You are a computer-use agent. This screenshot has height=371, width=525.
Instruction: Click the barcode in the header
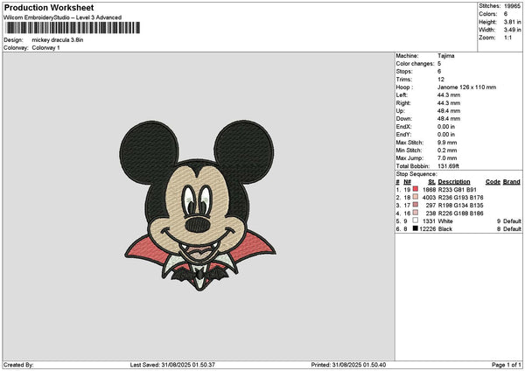point(73,28)
